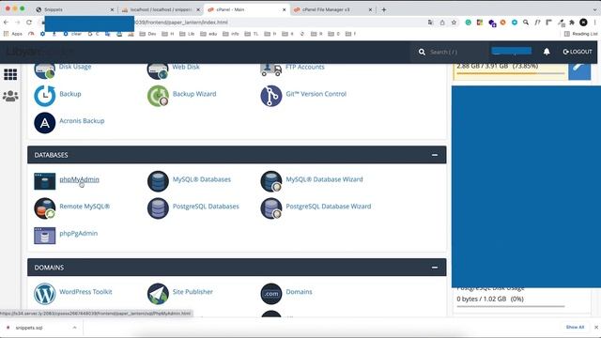601x338 pixels.
Task: Open the browser extensions puzzle icon
Action: 572,23
